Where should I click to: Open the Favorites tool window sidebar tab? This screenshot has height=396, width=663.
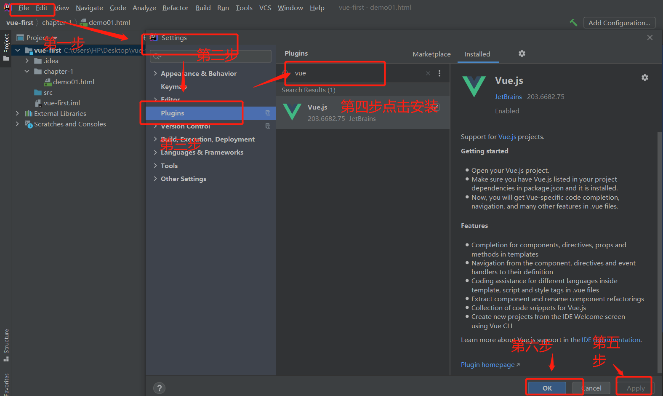(6, 384)
